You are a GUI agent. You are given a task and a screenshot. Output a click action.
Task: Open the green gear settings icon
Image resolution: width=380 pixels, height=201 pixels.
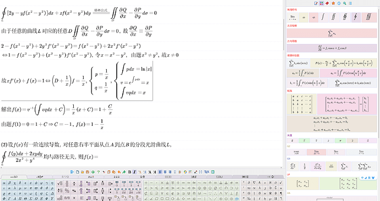(93, 172)
